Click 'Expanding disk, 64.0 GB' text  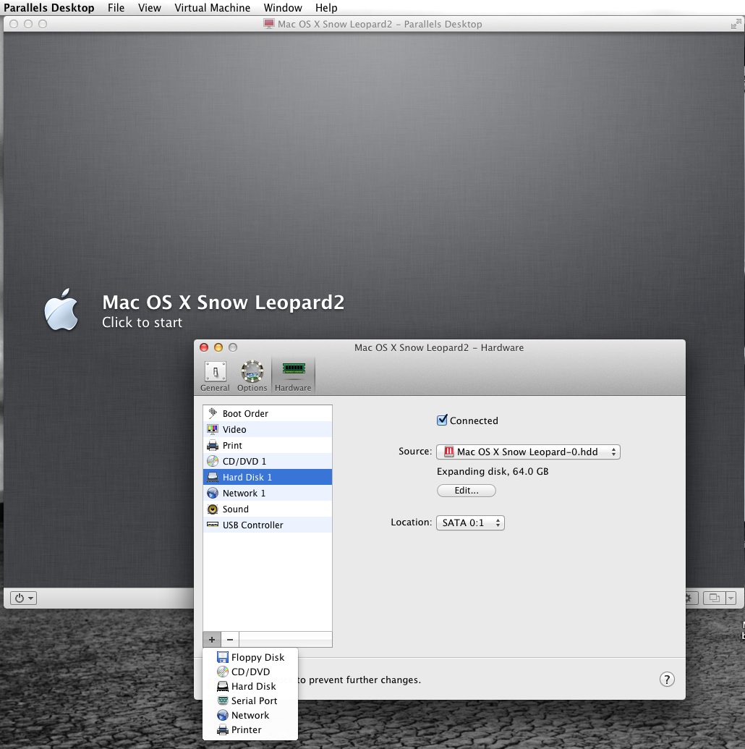pyautogui.click(x=493, y=471)
